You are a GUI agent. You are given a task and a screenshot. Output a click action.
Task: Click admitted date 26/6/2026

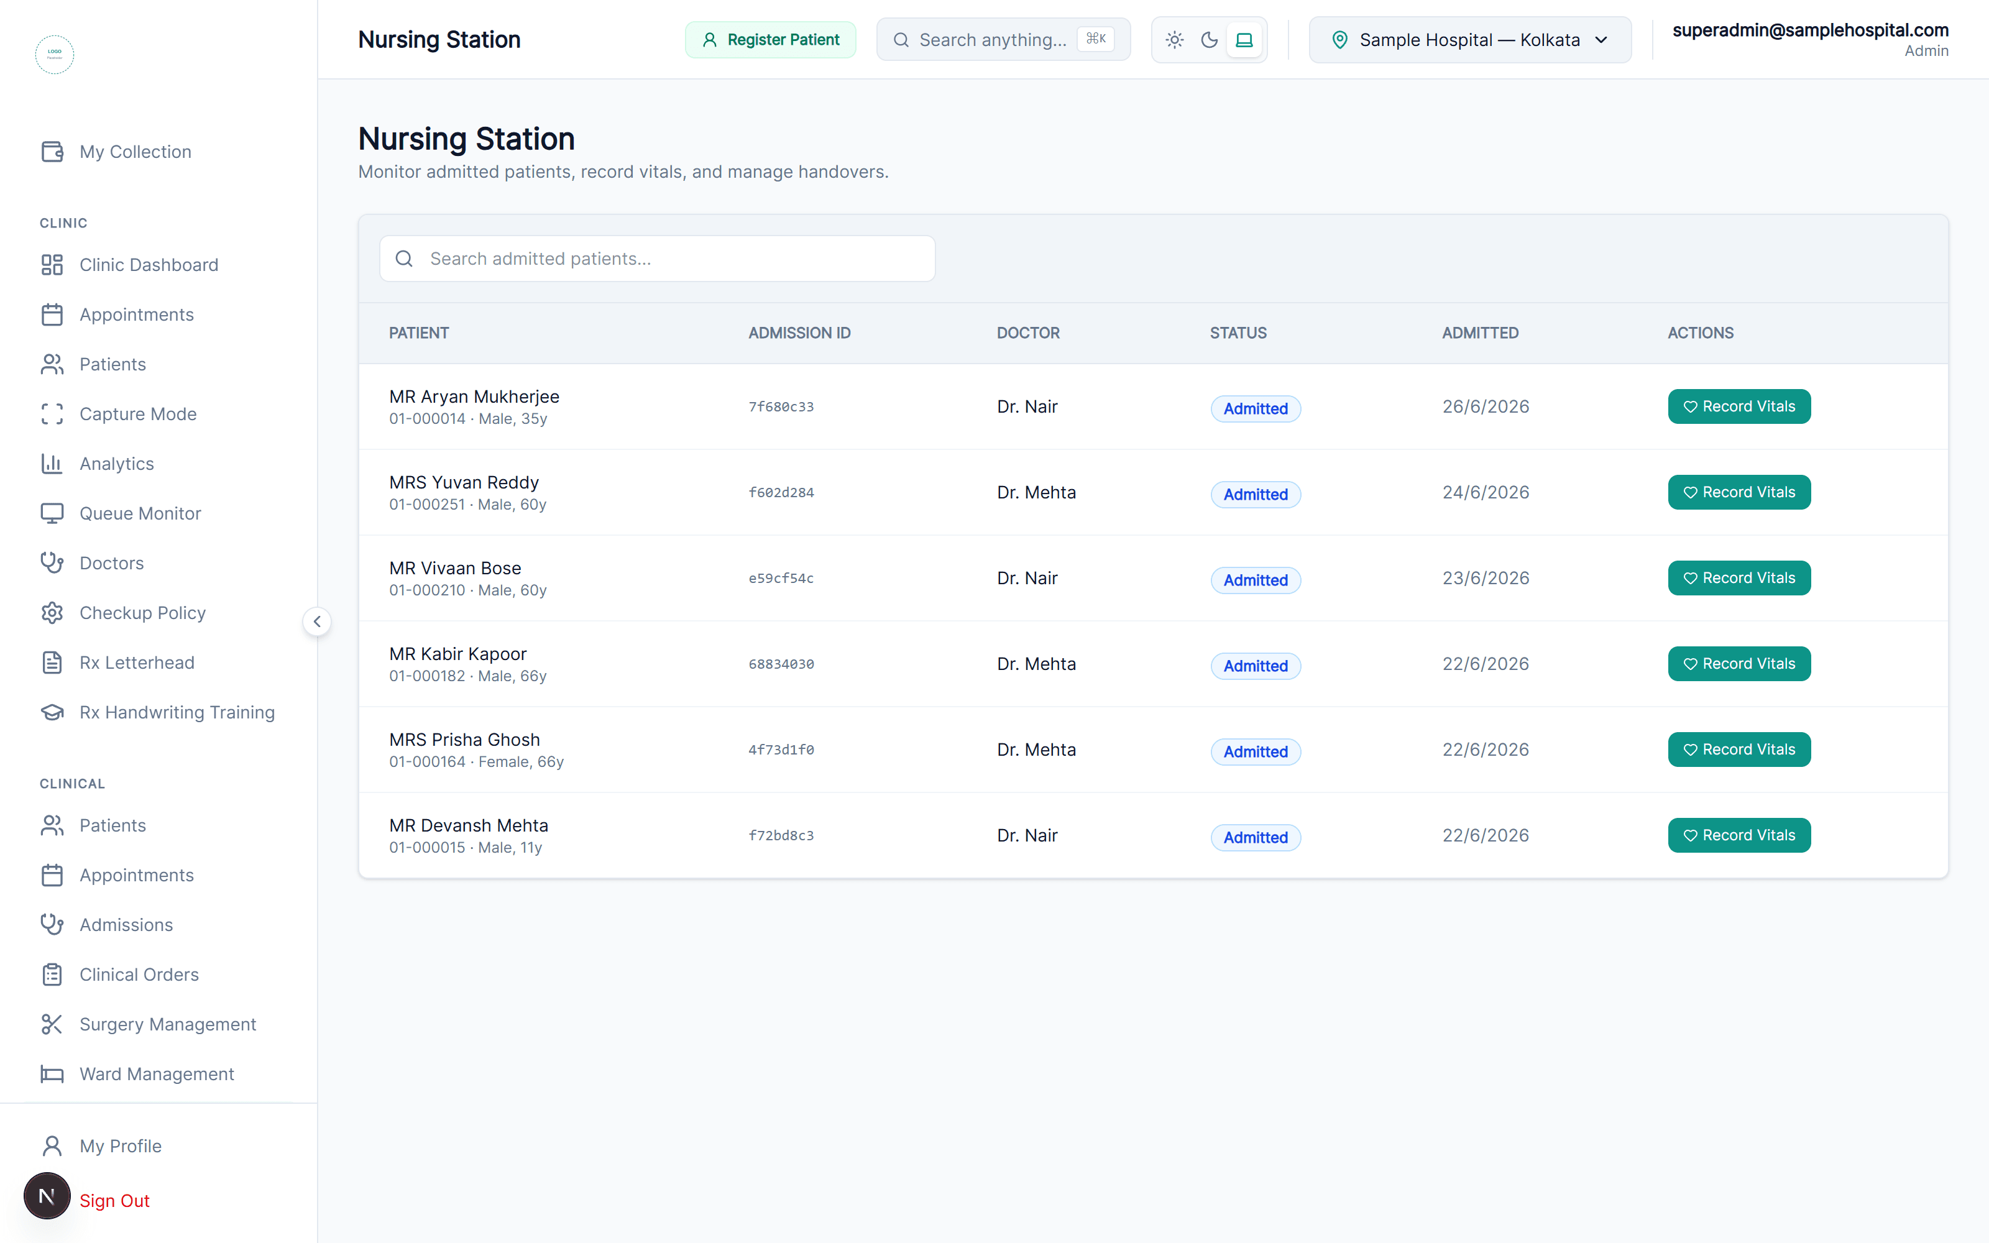click(x=1485, y=406)
